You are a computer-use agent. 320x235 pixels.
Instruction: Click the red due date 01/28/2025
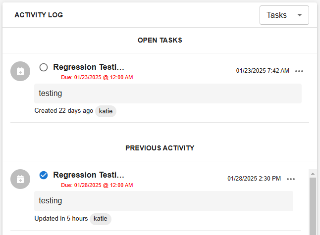[97, 185]
